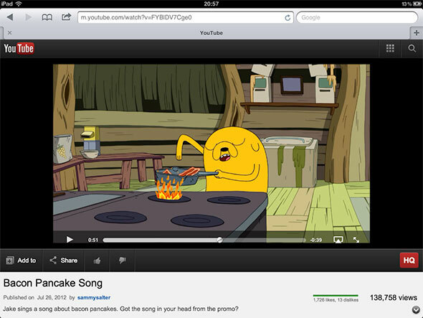The width and height of the screenshot is (423, 318).
Task: Reload the page with refresh icon
Action: pos(287,18)
